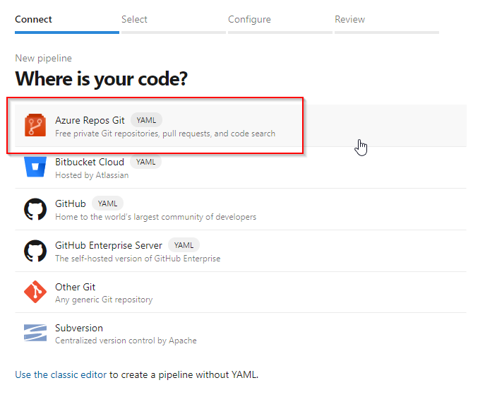
Task: Click 'Any generic Git repository' description
Action: coord(104,300)
